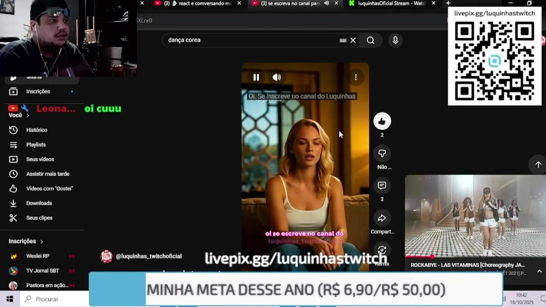Seek the ROCKABYE mini player progress bar

pos(475,257)
